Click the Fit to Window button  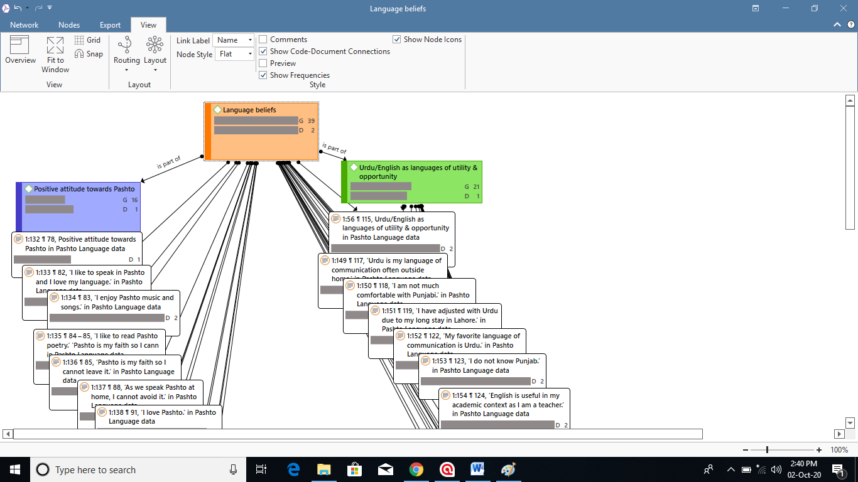[x=55, y=55]
